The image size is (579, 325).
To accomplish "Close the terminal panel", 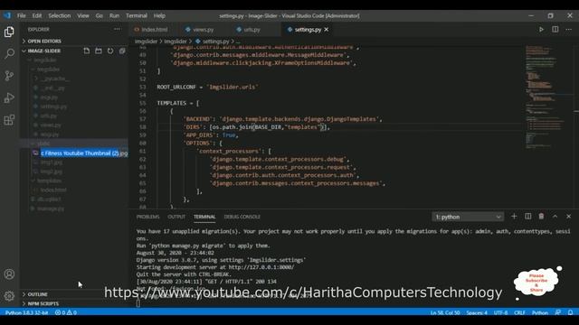I will (569, 217).
